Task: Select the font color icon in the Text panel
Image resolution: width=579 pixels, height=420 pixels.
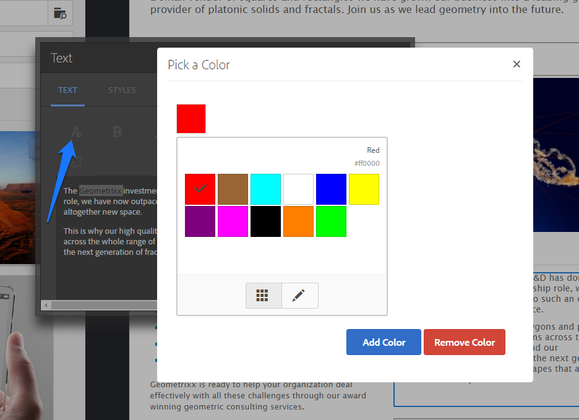Action: coord(75,132)
